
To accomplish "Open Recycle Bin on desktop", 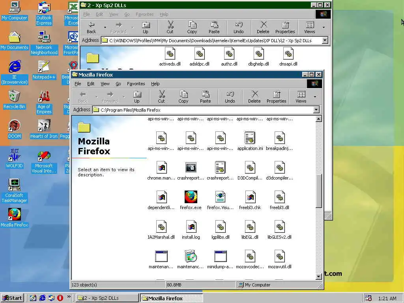I will coord(15,99).
